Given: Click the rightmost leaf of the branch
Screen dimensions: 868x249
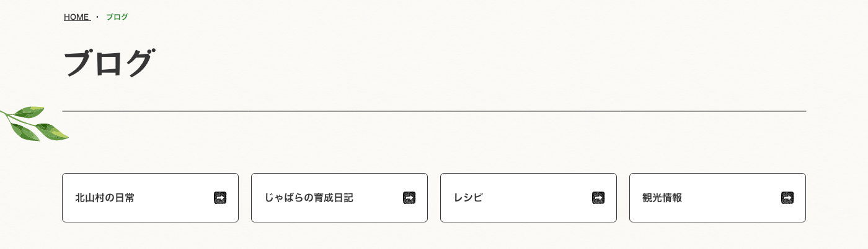Looking at the screenshot, I should [x=53, y=131].
